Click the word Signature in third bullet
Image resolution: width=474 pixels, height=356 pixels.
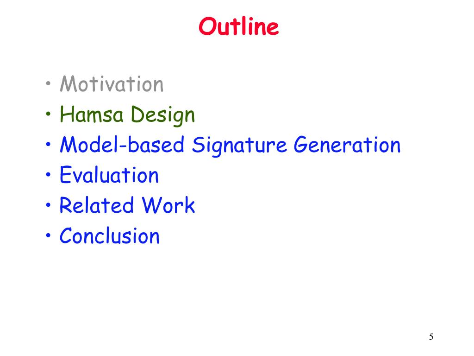239,146
